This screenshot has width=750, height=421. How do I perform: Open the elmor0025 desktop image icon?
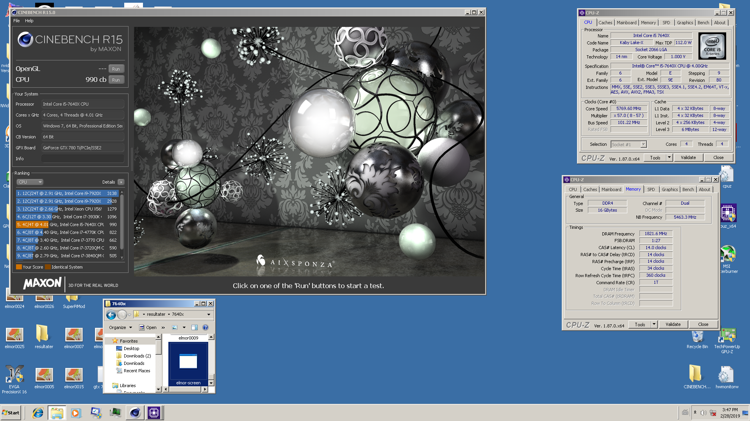[x=14, y=338]
